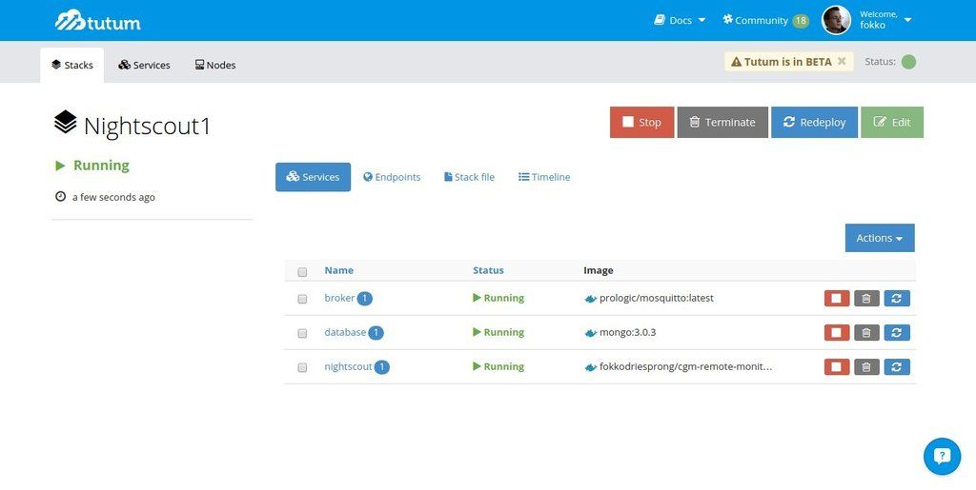This screenshot has height=490, width=976.
Task: Check the nightscout service checkbox
Action: 302,367
